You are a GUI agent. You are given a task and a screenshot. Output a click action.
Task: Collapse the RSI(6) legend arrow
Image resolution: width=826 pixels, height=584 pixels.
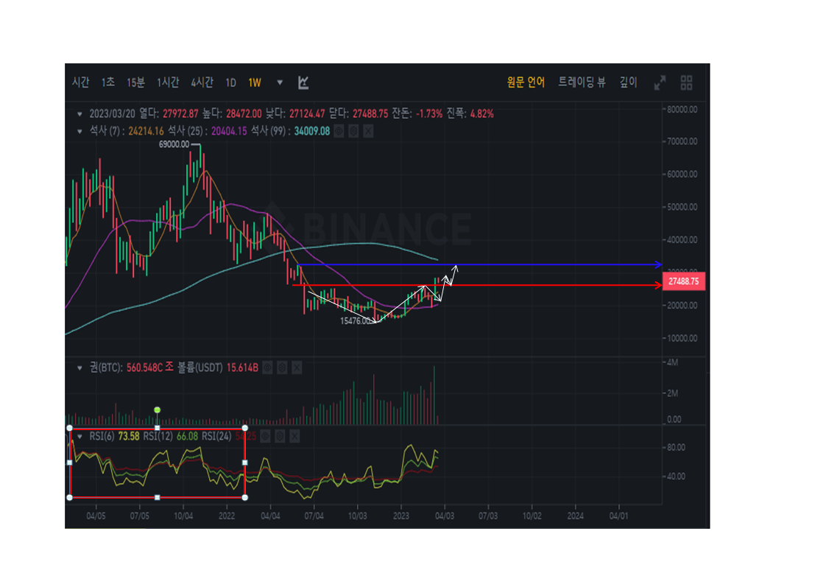pyautogui.click(x=80, y=436)
